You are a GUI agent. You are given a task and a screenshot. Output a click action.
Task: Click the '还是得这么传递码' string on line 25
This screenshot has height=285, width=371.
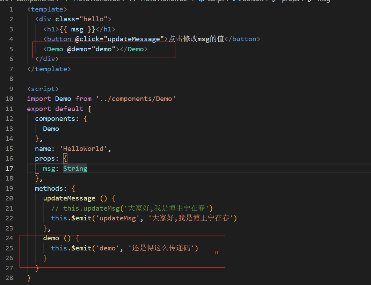161,248
